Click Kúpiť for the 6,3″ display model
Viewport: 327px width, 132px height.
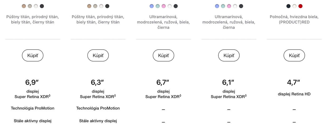(98, 55)
